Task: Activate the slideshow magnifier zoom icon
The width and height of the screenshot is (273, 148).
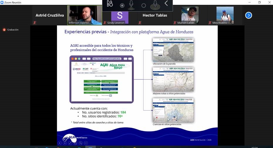Action: tap(80, 143)
